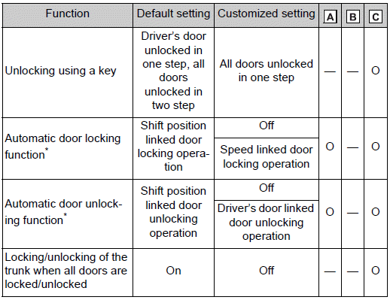The image size is (390, 300).
Task: Click the dash under B for Automatic door locking
Action: point(352,148)
